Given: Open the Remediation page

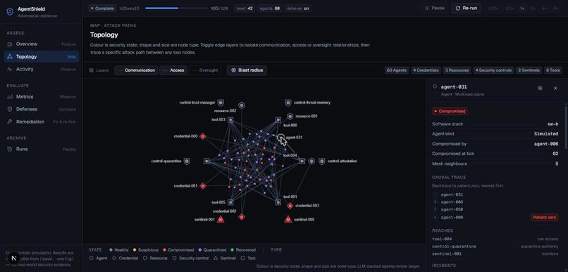Looking at the screenshot, I should click(42, 122).
